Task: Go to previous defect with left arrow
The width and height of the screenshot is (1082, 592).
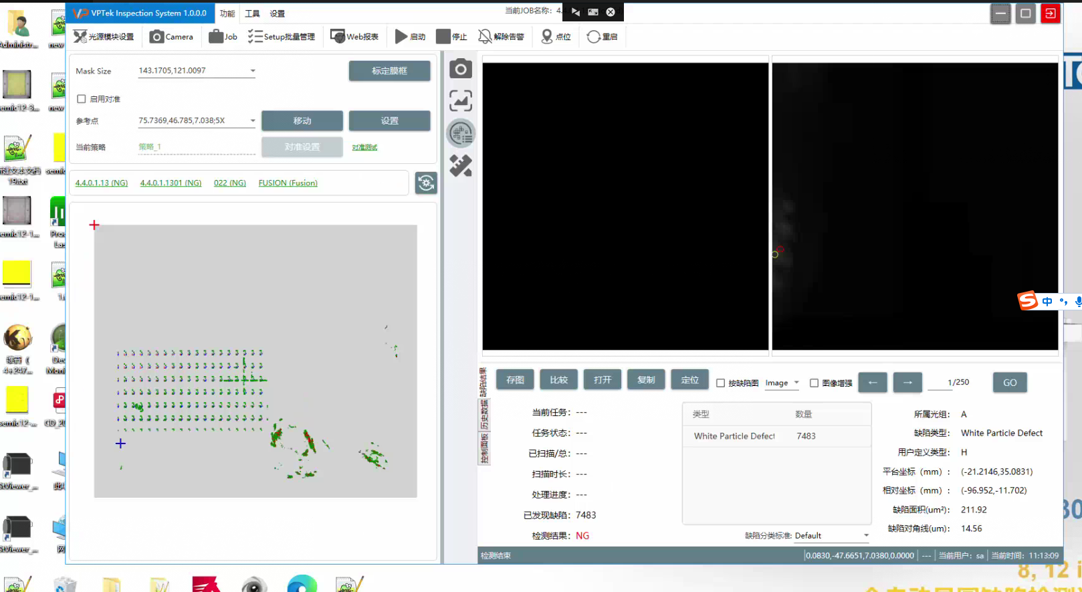Action: pos(873,383)
